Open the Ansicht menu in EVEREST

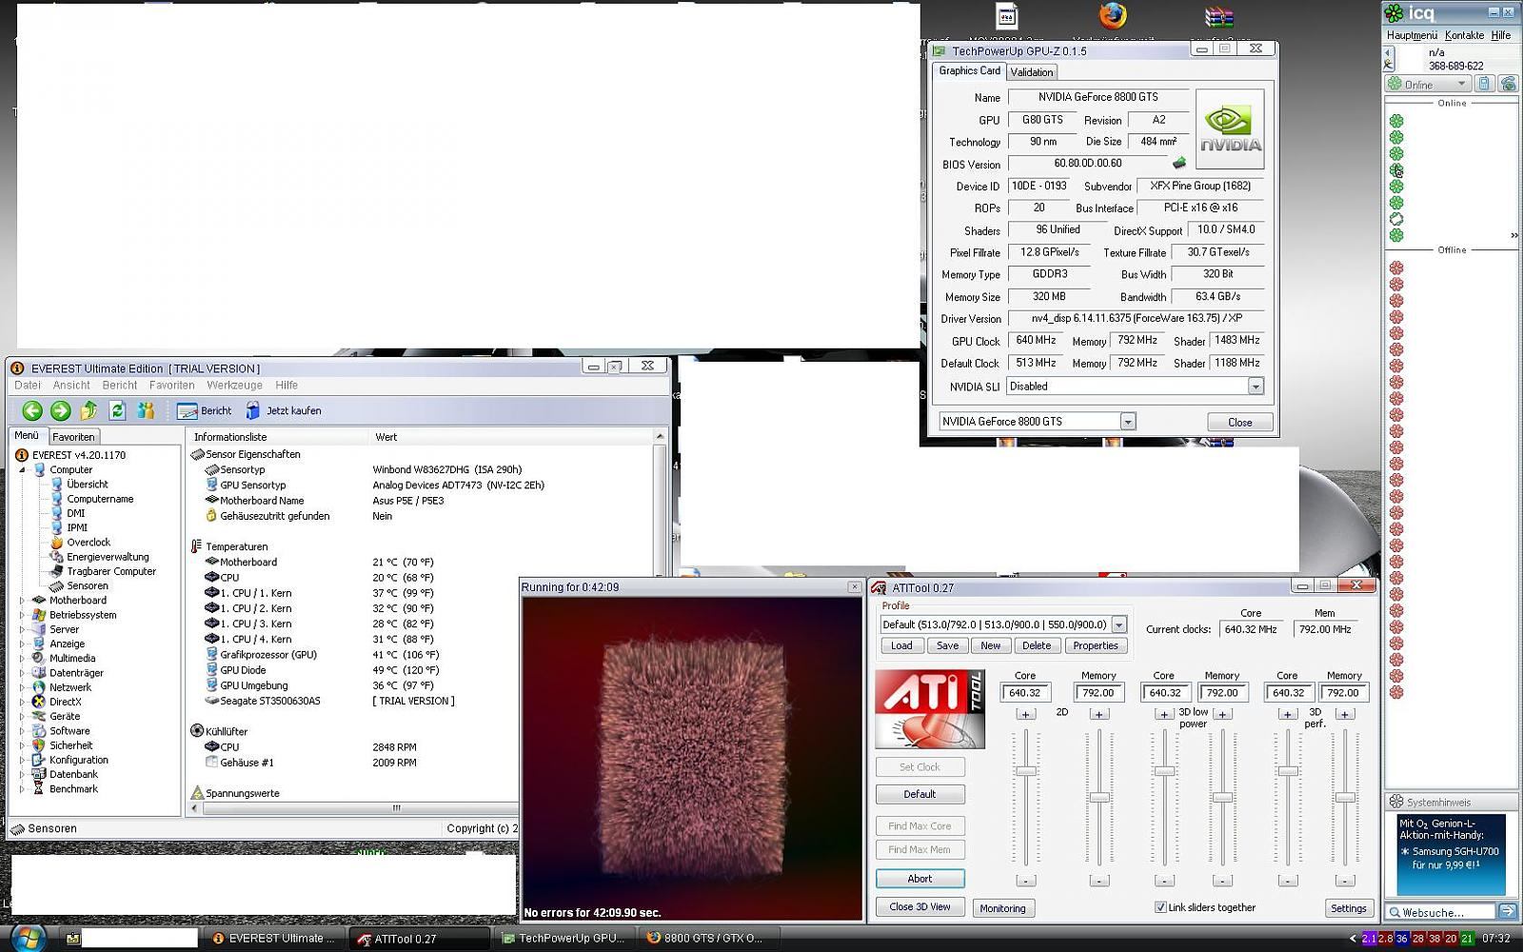[71, 386]
